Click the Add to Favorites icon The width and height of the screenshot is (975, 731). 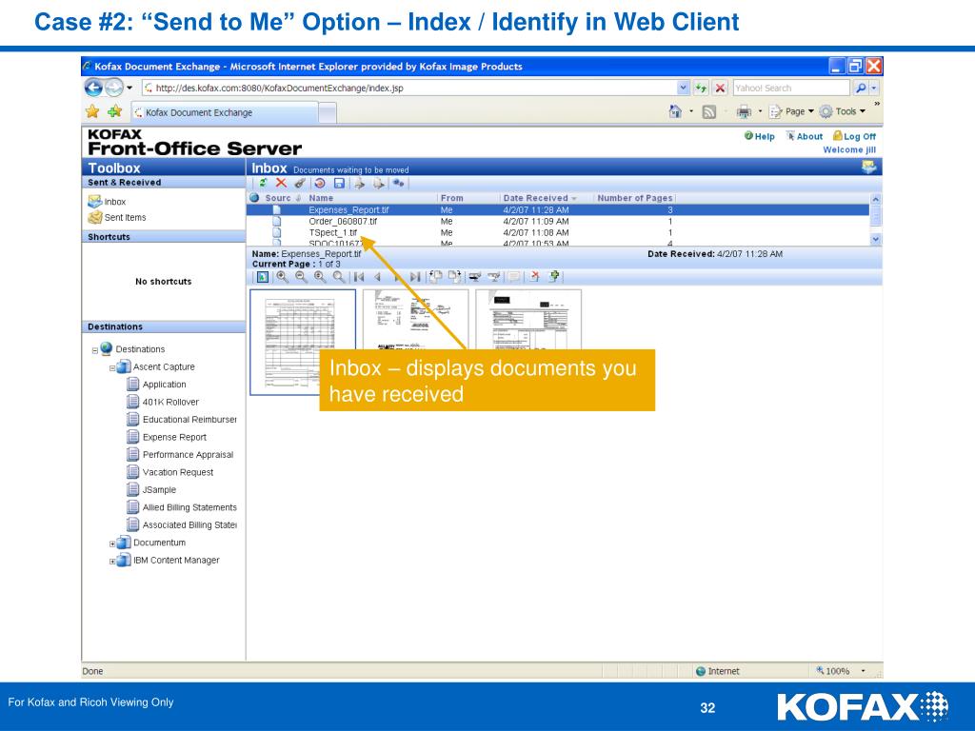pos(114,111)
